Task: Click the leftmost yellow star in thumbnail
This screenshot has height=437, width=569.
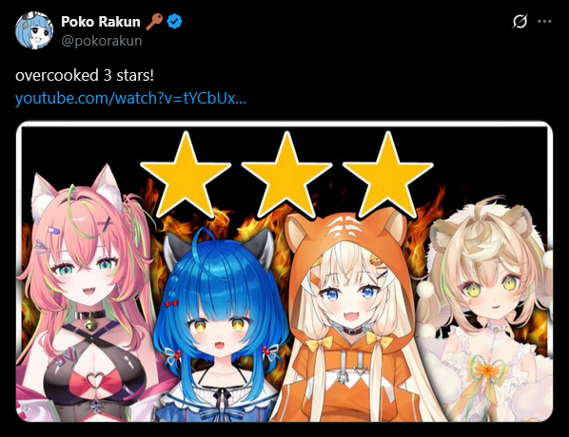Action: 186,176
